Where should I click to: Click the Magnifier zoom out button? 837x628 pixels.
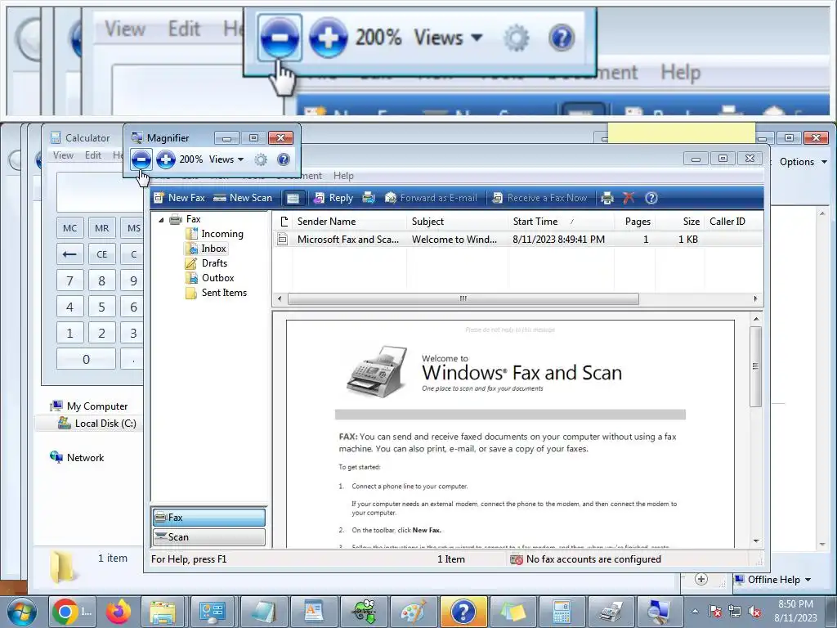pos(141,159)
